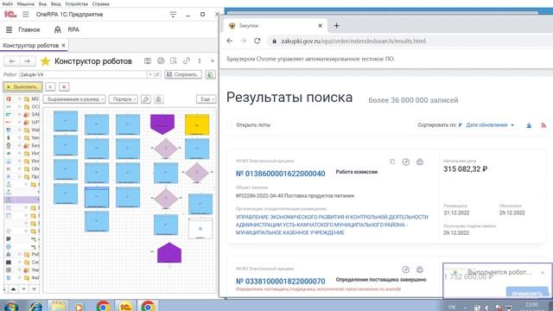Go back with the left arrow in Конструктор

click(12, 61)
